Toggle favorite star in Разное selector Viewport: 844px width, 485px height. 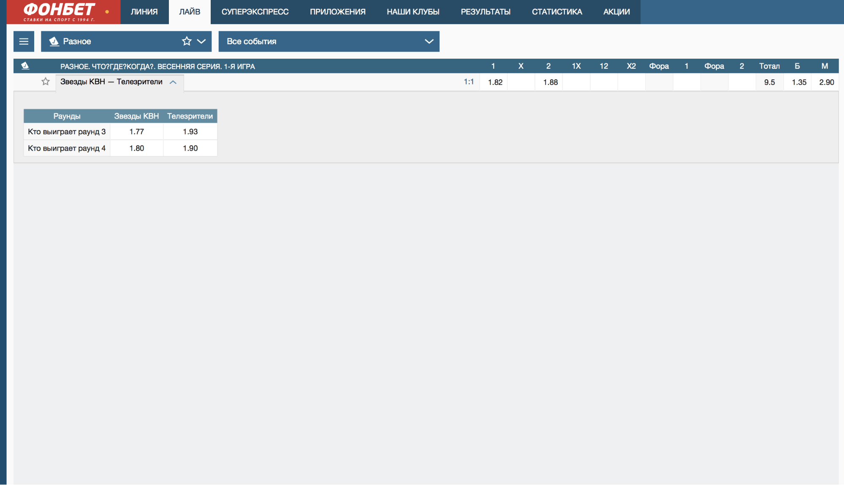point(187,41)
